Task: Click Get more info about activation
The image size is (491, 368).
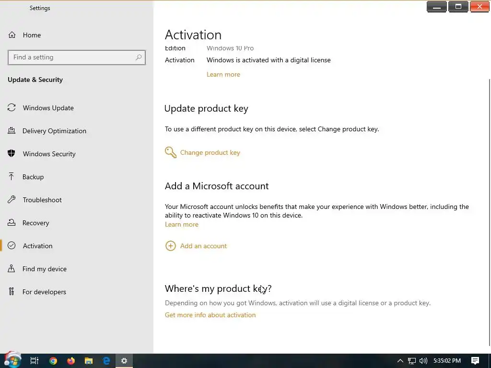Action: click(210, 315)
